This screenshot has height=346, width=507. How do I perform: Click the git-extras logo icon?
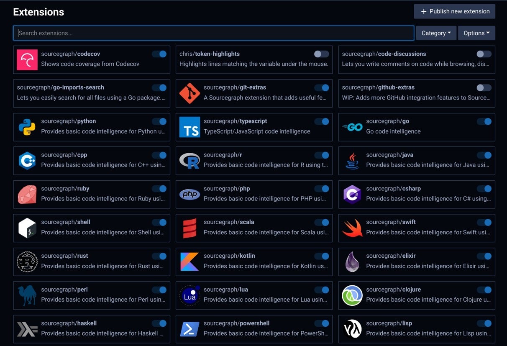point(189,93)
